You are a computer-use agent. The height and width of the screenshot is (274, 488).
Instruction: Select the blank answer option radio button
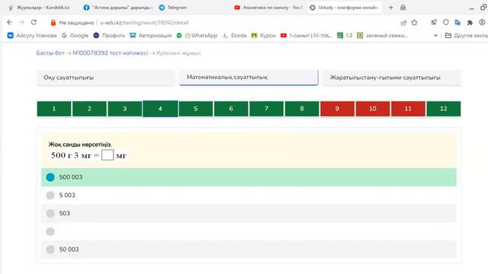(50, 231)
